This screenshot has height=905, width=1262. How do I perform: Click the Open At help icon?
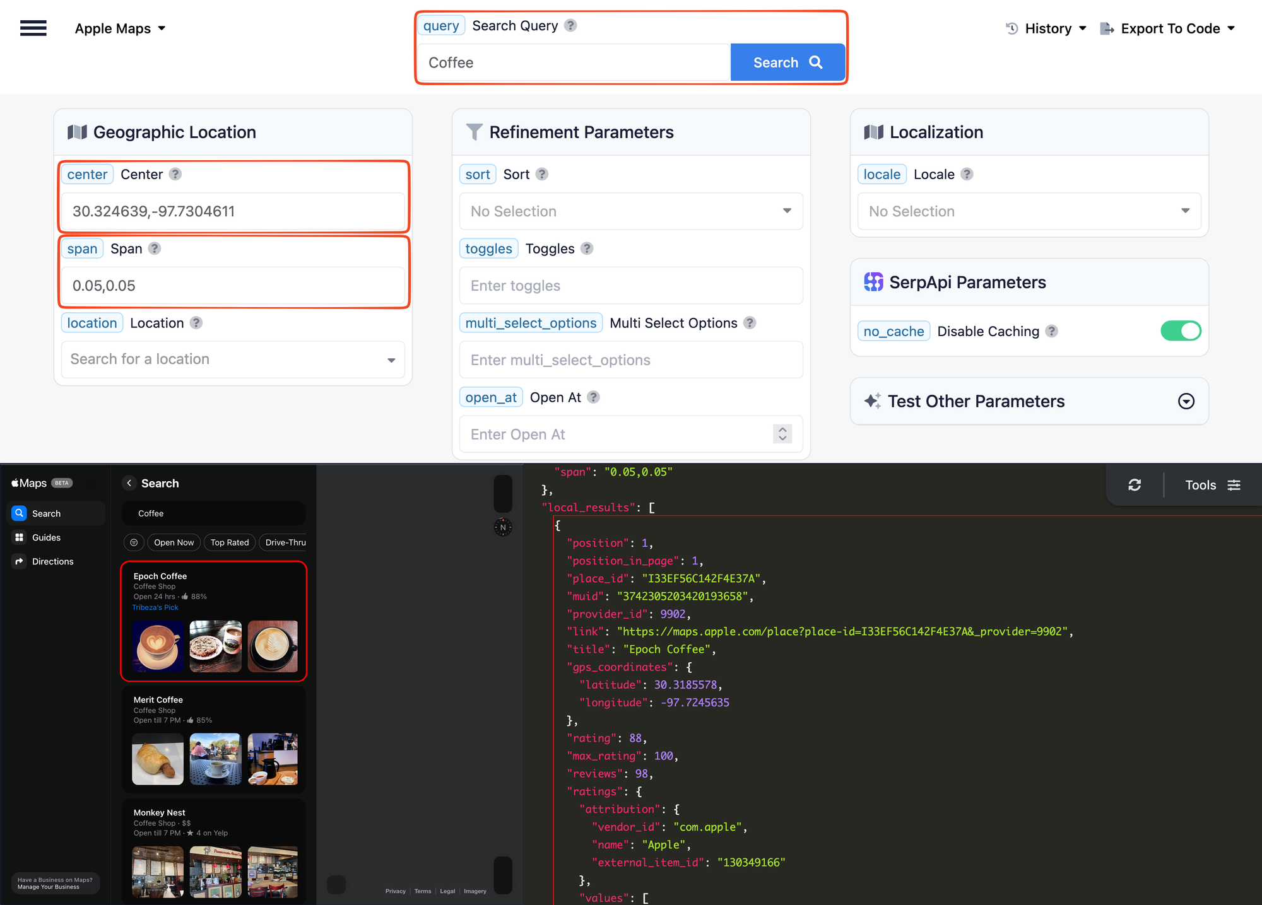coord(593,397)
